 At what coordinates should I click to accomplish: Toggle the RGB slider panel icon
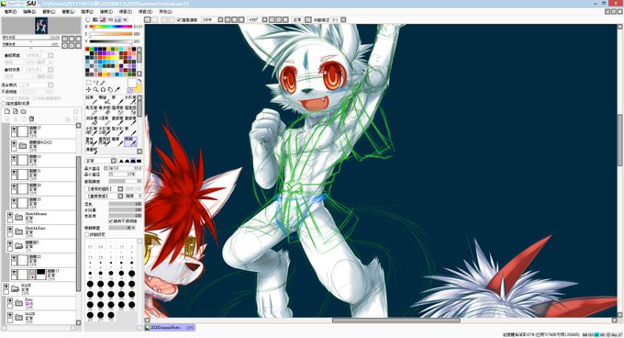click(x=95, y=19)
